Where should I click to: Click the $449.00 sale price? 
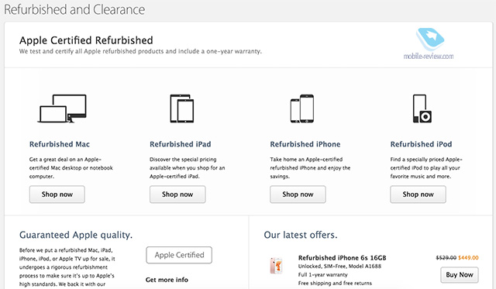coord(468,258)
